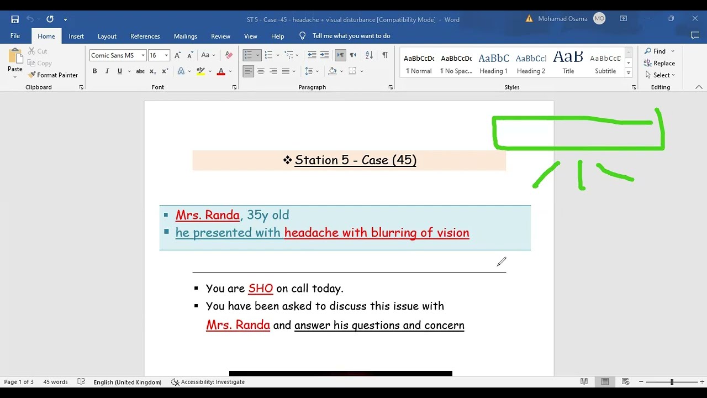Sort the selected text alphabetically

(369, 55)
